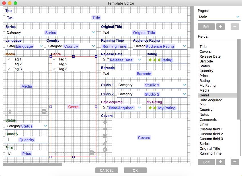Image resolution: width=242 pixels, height=176 pixels.
Task: Open the Release Date picker arrow
Action: coord(140,60)
